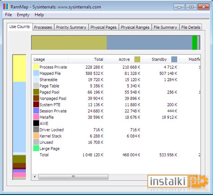Select the AWE row label
Viewport: 213px width, 195px height.
click(x=44, y=124)
